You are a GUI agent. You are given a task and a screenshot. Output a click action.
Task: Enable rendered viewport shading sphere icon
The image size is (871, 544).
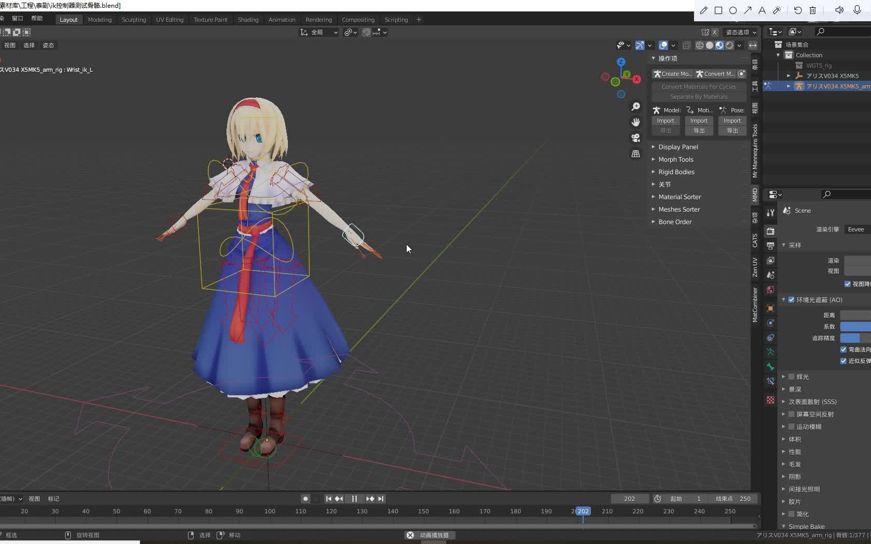[730, 45]
